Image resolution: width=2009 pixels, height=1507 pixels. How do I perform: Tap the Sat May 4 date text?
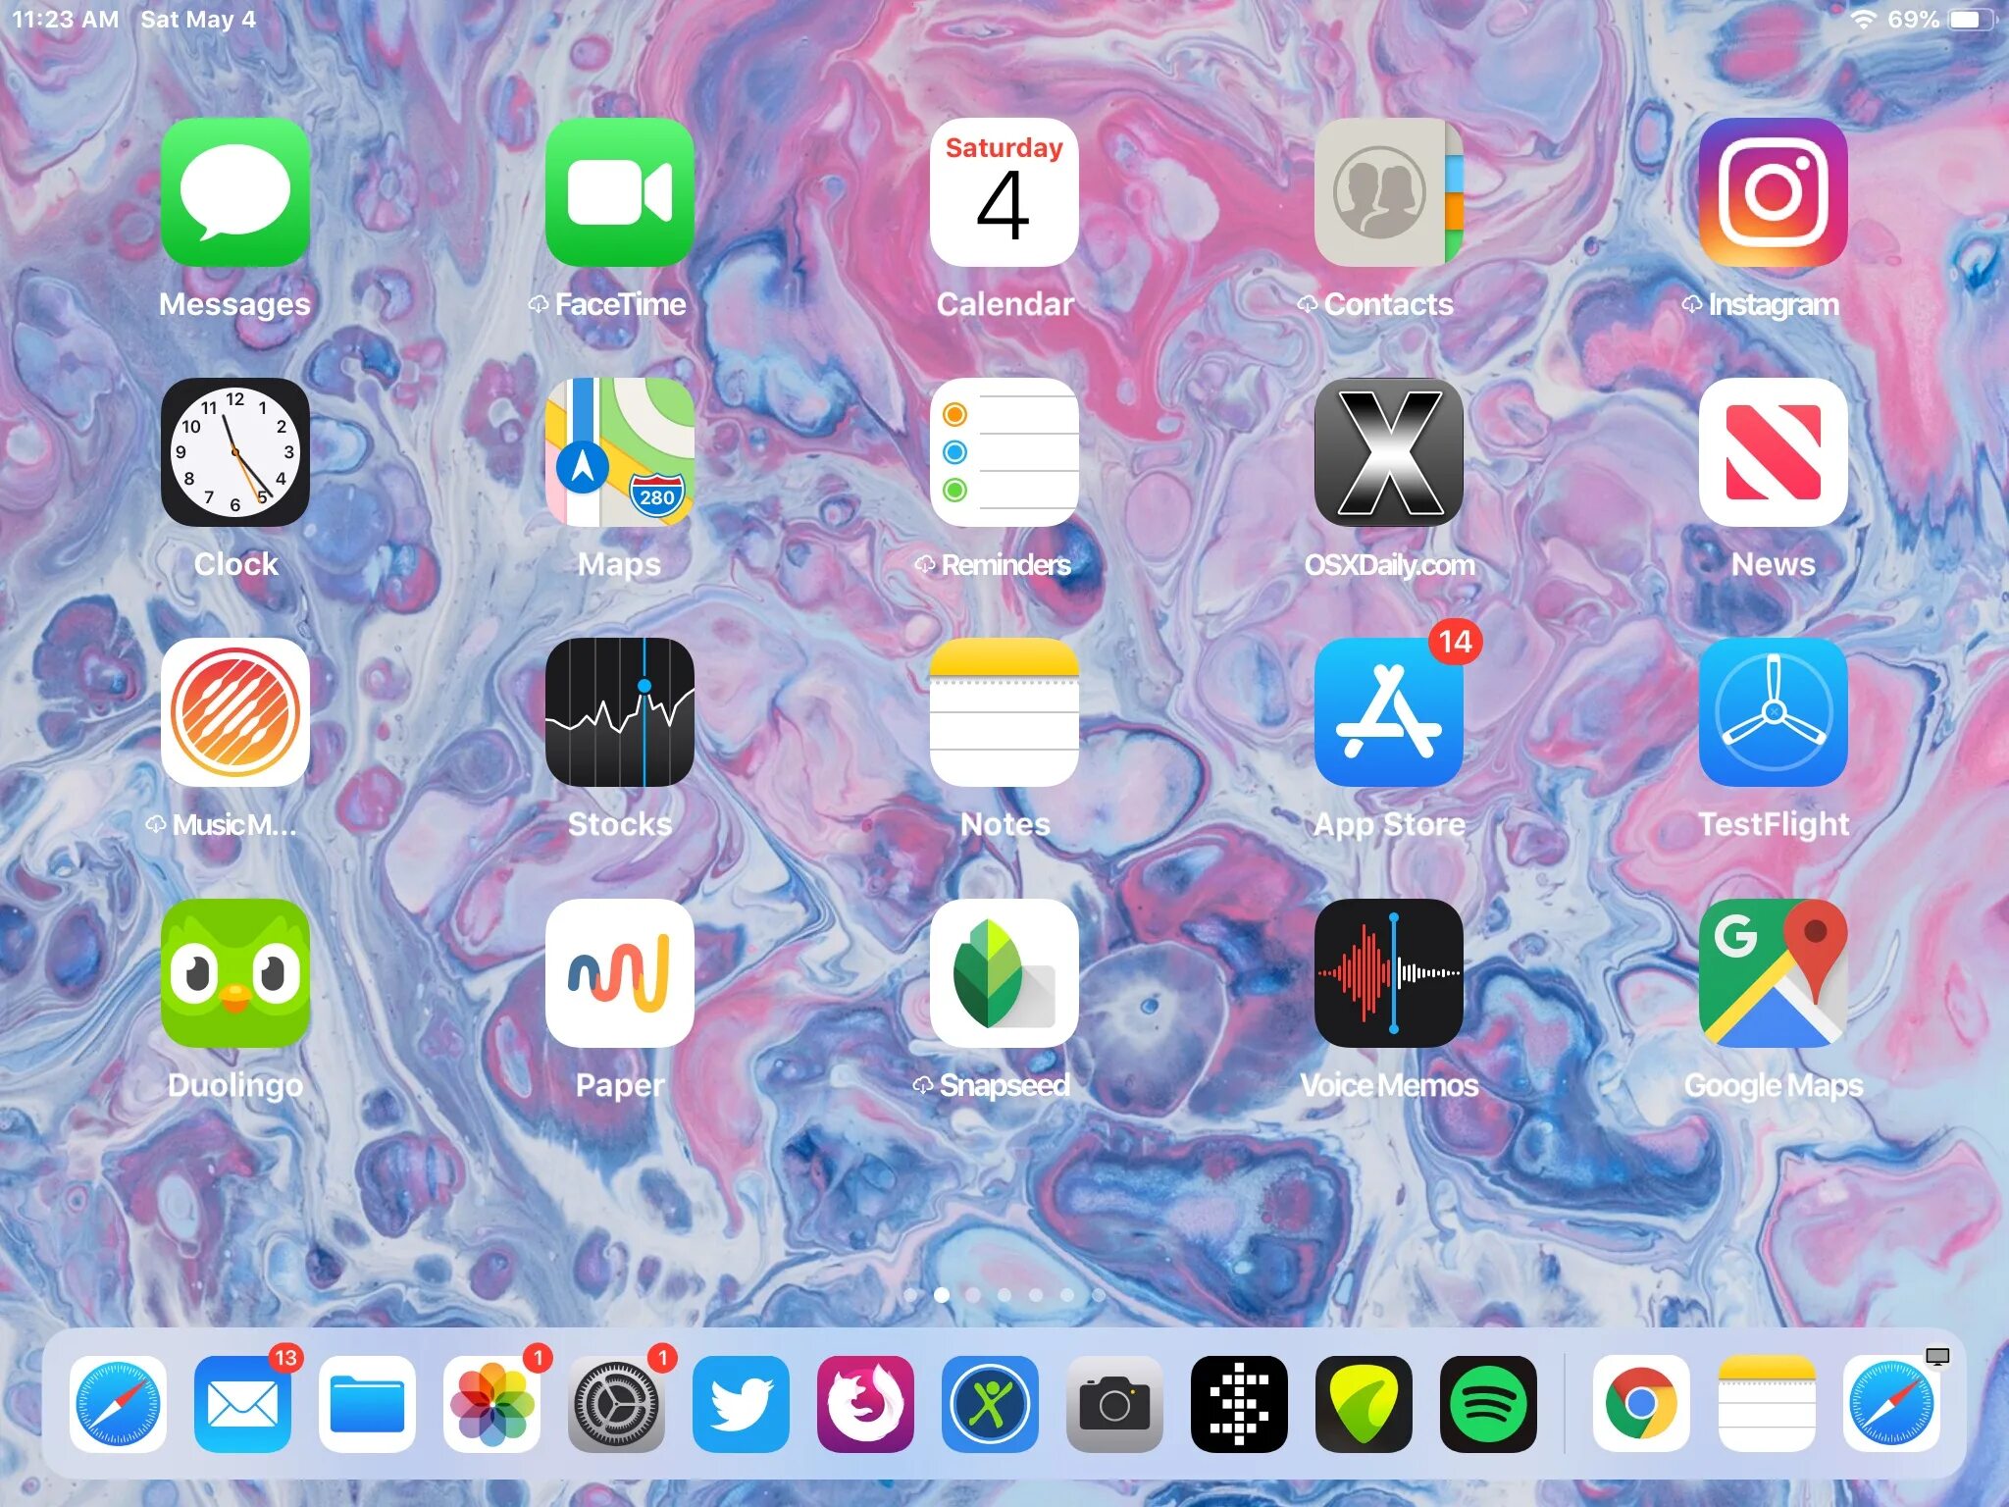(x=198, y=20)
